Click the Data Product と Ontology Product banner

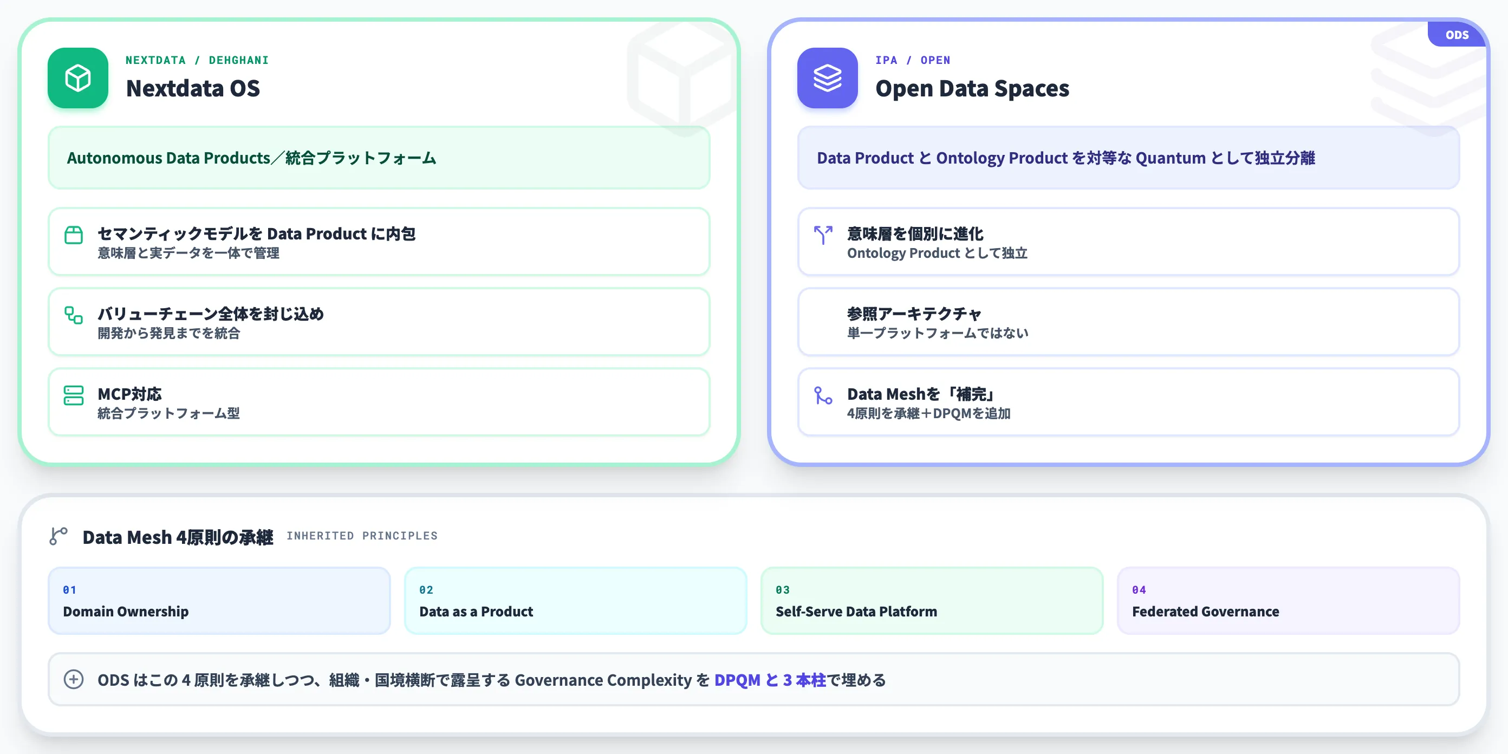pyautogui.click(x=1129, y=158)
